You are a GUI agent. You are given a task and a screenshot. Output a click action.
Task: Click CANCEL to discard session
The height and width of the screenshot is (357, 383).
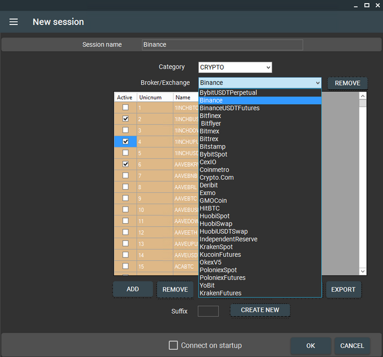(x=351, y=346)
